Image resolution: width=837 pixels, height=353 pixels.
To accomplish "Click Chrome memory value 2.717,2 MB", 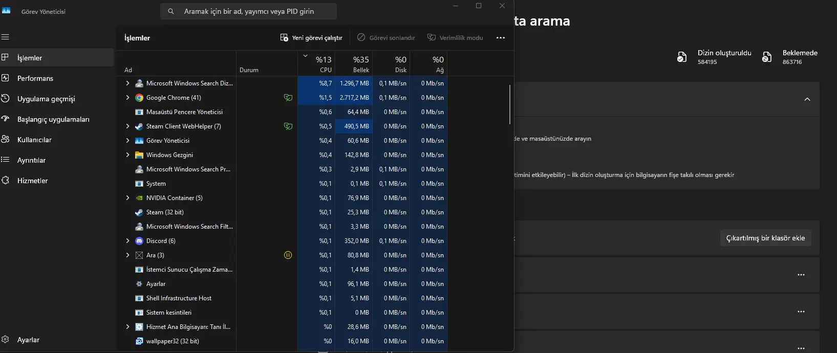I will pyautogui.click(x=354, y=98).
